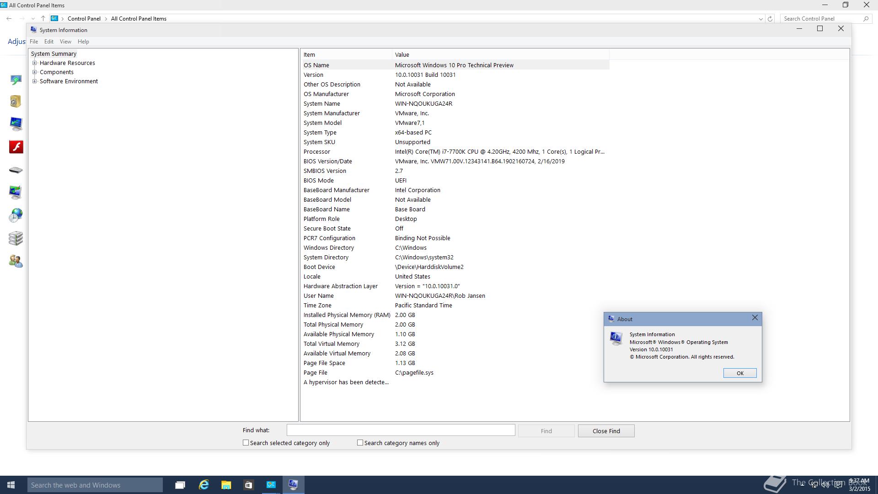Open the network tray icon
Image resolution: width=878 pixels, height=494 pixels.
(x=814, y=485)
